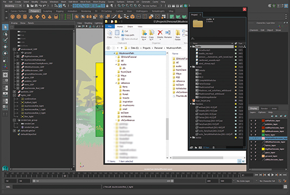Toggle visibility V of airParticles_layer
Screen dimensions: 290x195
(x=251, y=121)
